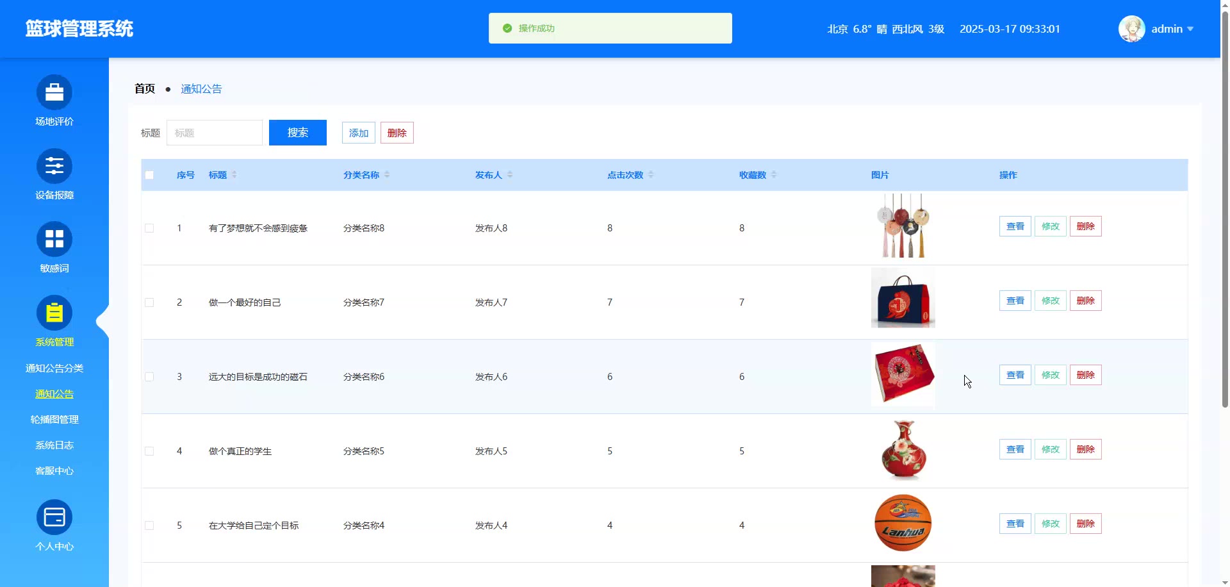Select the title 有了梦想就不会感到疲惫
Screen dimensions: 1230x587
point(258,228)
